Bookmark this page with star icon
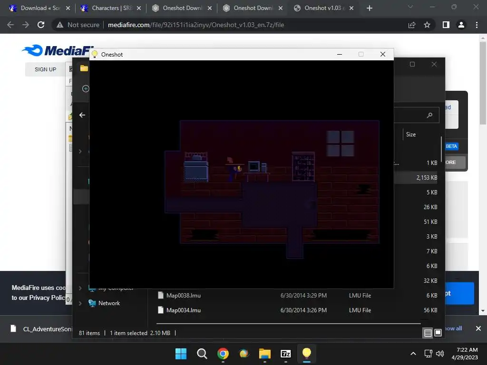This screenshot has width=487, height=365. pyautogui.click(x=427, y=25)
